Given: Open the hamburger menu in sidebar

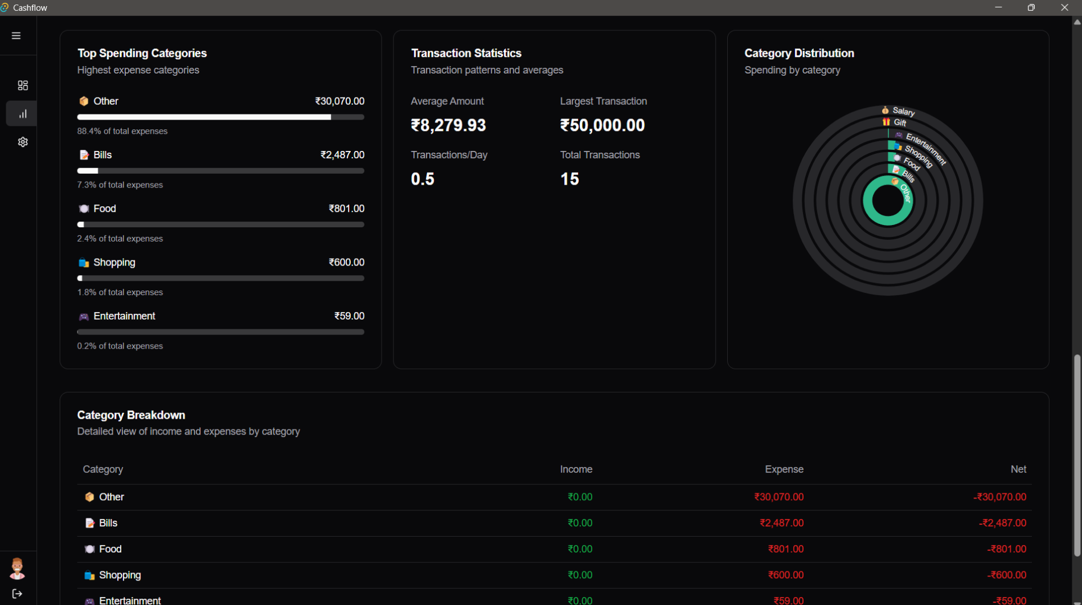Looking at the screenshot, I should pos(16,36).
